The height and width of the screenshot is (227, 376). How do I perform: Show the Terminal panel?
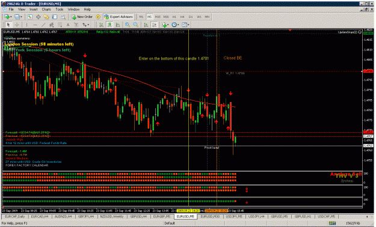point(55,17)
